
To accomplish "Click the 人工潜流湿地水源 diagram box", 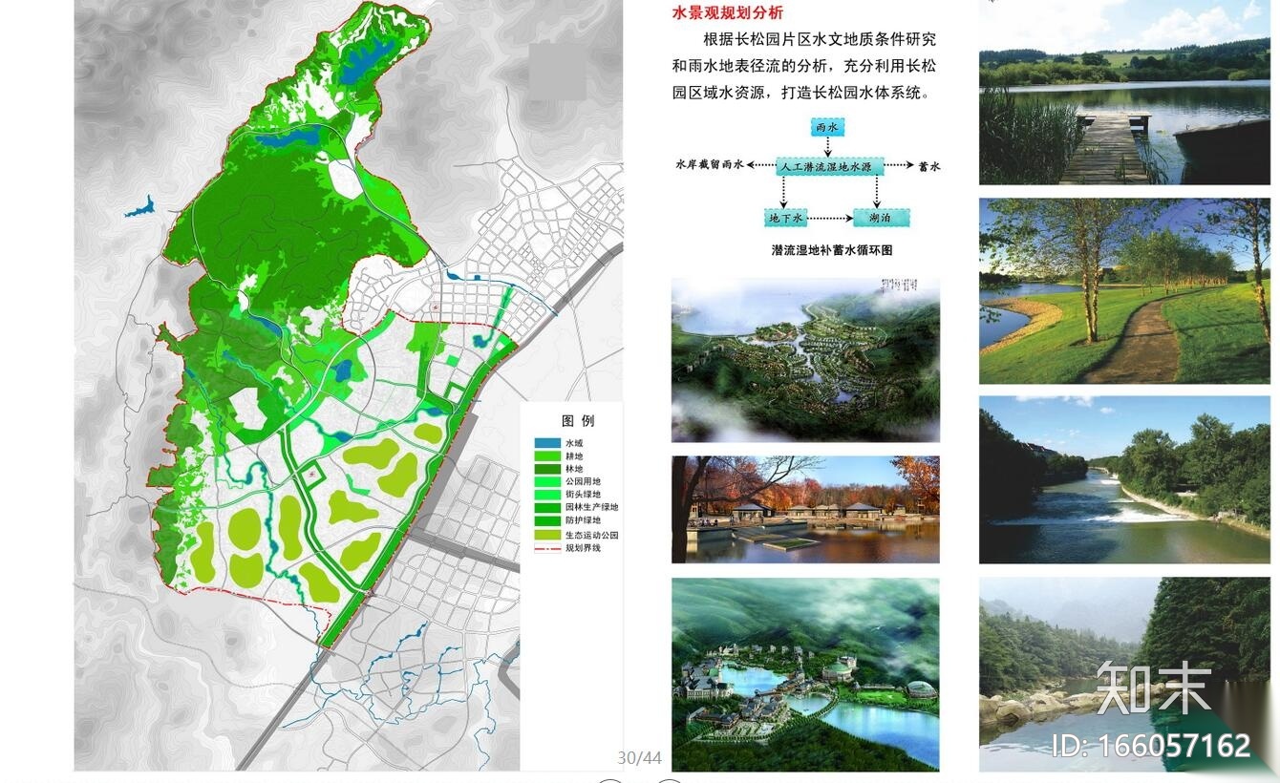I will pos(828,166).
